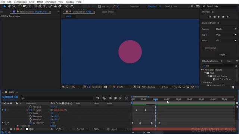The height and width of the screenshot is (134, 239).
Task: Select the Hand tool
Action: tap(9, 6)
